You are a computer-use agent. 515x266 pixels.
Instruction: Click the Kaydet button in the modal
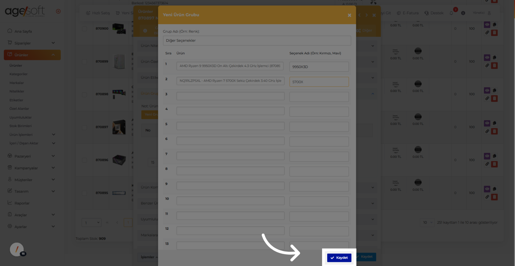339,258
